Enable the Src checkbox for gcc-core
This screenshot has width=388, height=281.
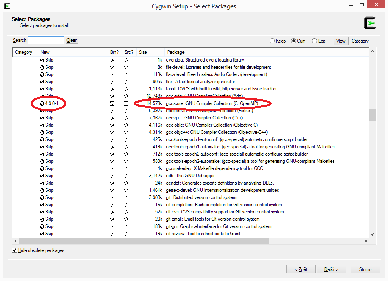[x=126, y=104]
